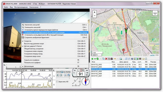Click the floppy disk save icon

tap(109, 59)
